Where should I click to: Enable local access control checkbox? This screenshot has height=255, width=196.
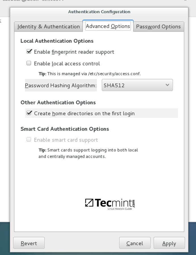[x=29, y=63]
